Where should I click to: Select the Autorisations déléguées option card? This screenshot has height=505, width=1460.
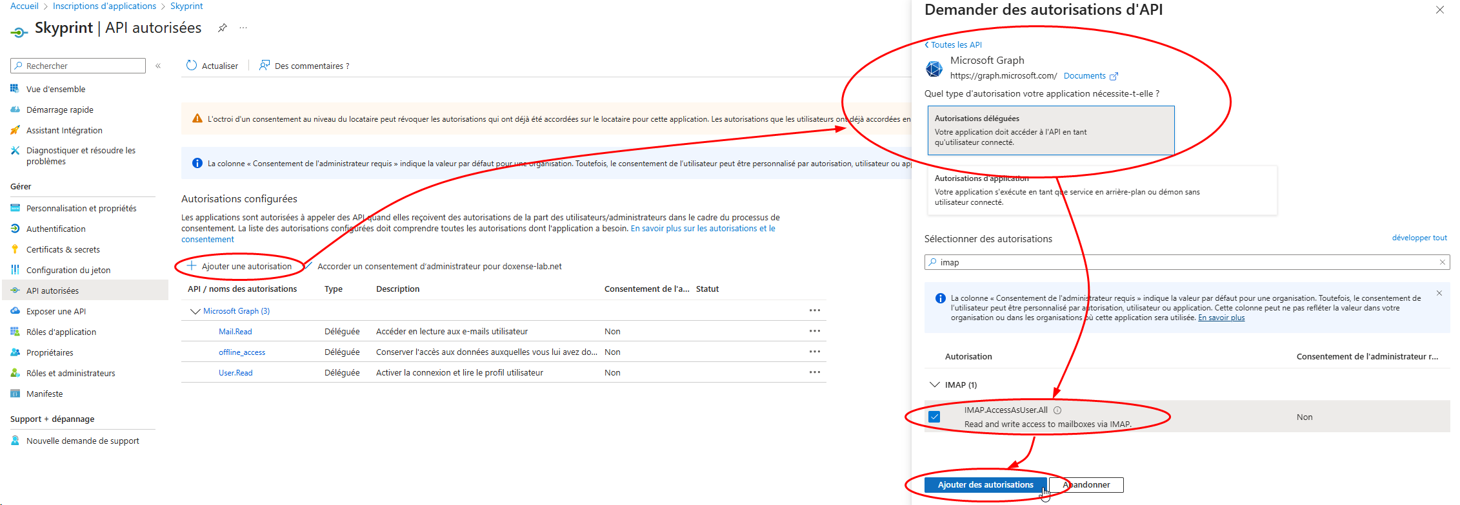[1050, 130]
